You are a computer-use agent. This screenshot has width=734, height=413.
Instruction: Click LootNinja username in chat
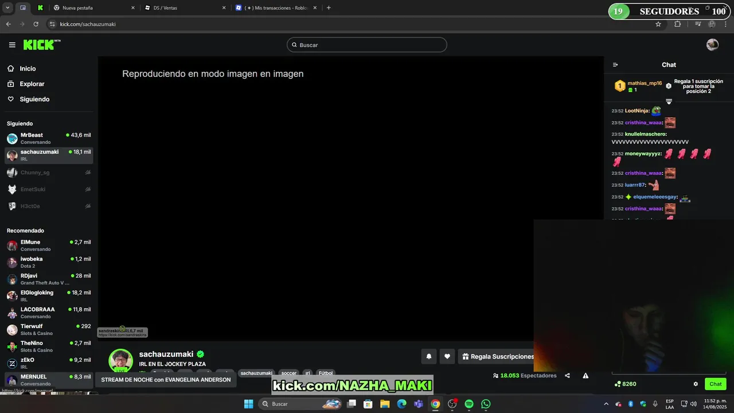click(637, 111)
